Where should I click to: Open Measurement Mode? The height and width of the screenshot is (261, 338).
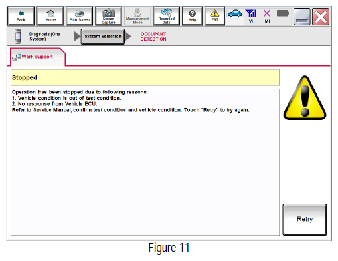pyautogui.click(x=137, y=16)
